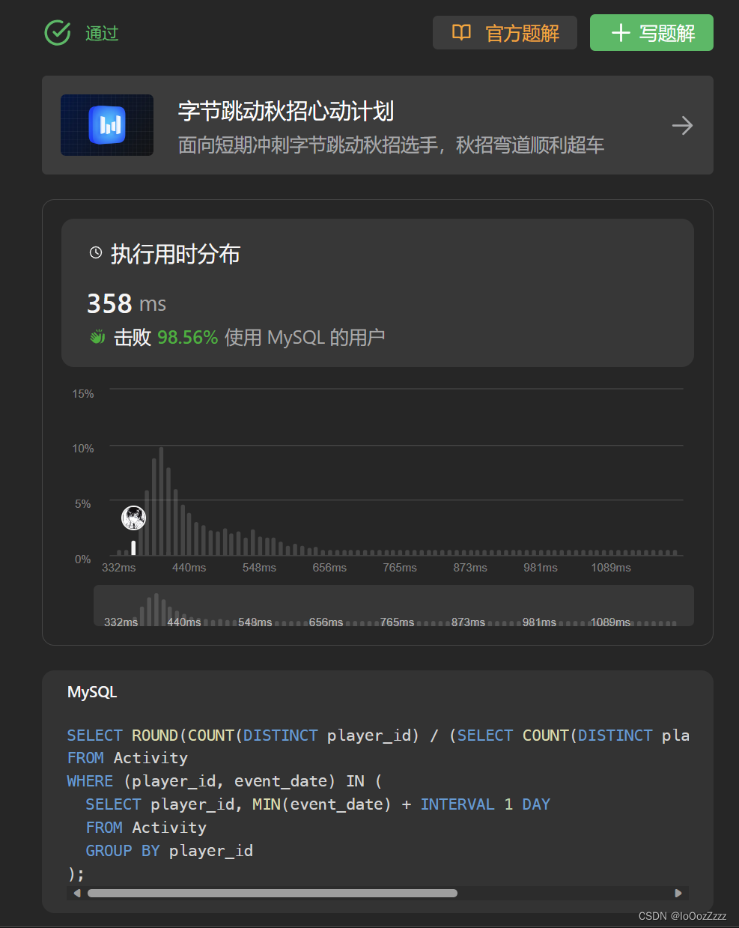
Task: Click the right scroll arrow under the code
Action: pyautogui.click(x=678, y=893)
